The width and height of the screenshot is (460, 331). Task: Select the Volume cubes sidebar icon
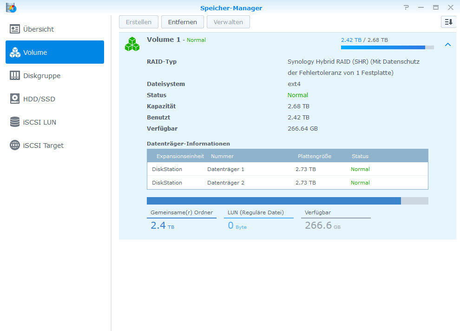(15, 52)
